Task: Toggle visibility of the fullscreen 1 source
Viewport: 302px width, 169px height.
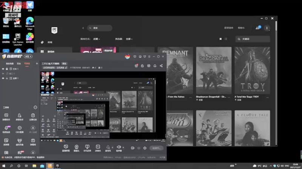Action: [x=3, y=78]
